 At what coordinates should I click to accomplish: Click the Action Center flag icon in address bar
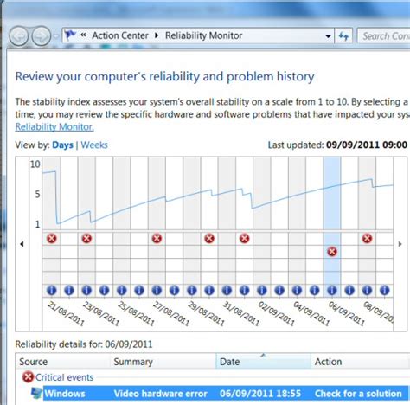(70, 35)
